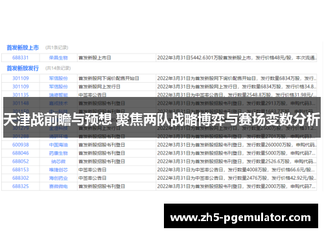Open the 瑞德智能 stock name link

tap(58, 95)
